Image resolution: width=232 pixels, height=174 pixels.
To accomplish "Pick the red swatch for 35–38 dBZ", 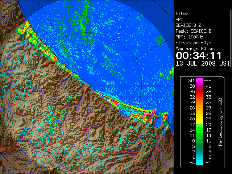I will [x=199, y=92].
